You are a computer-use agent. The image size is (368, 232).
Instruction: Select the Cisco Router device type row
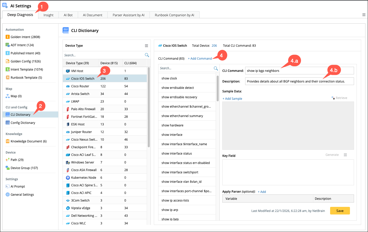80,86
